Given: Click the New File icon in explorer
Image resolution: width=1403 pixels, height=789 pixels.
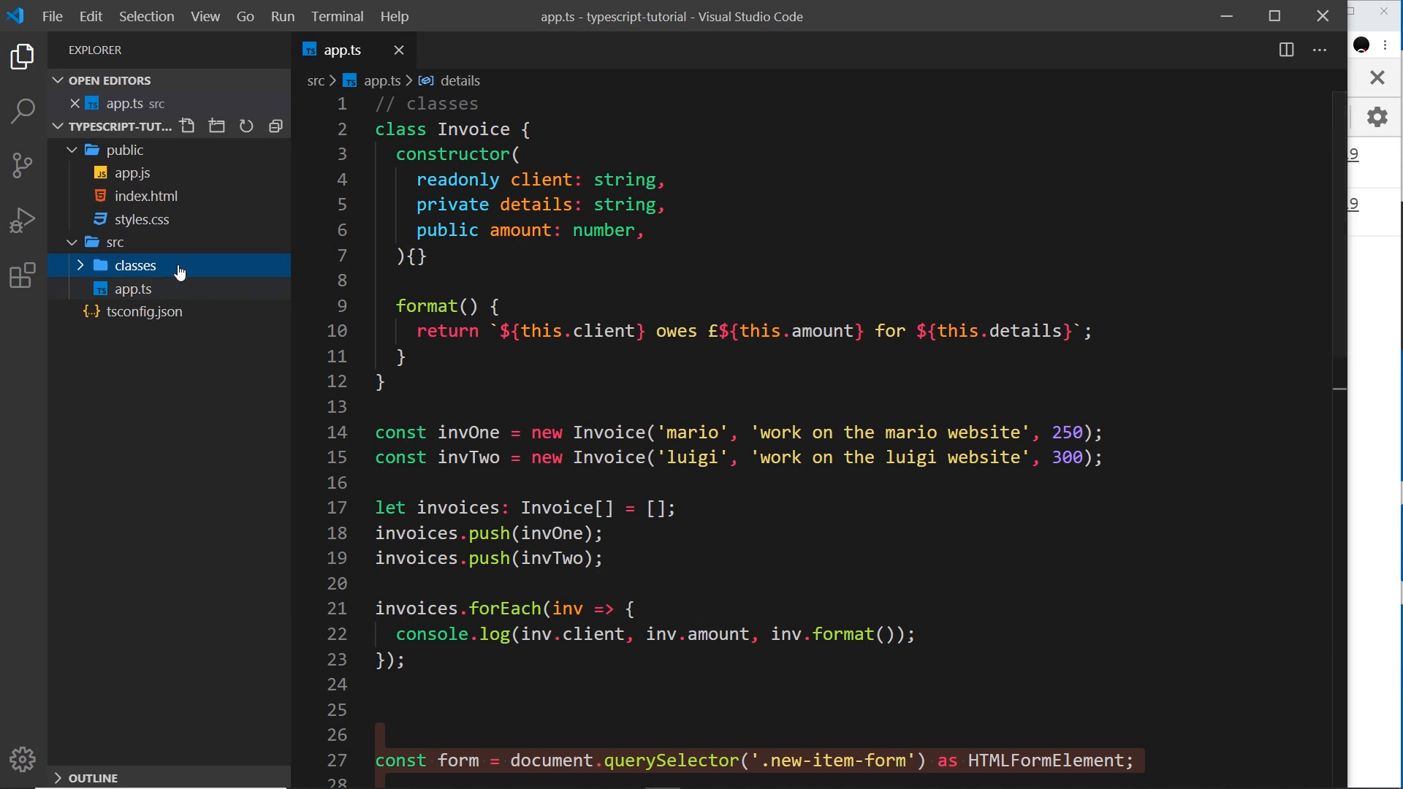Looking at the screenshot, I should (188, 126).
